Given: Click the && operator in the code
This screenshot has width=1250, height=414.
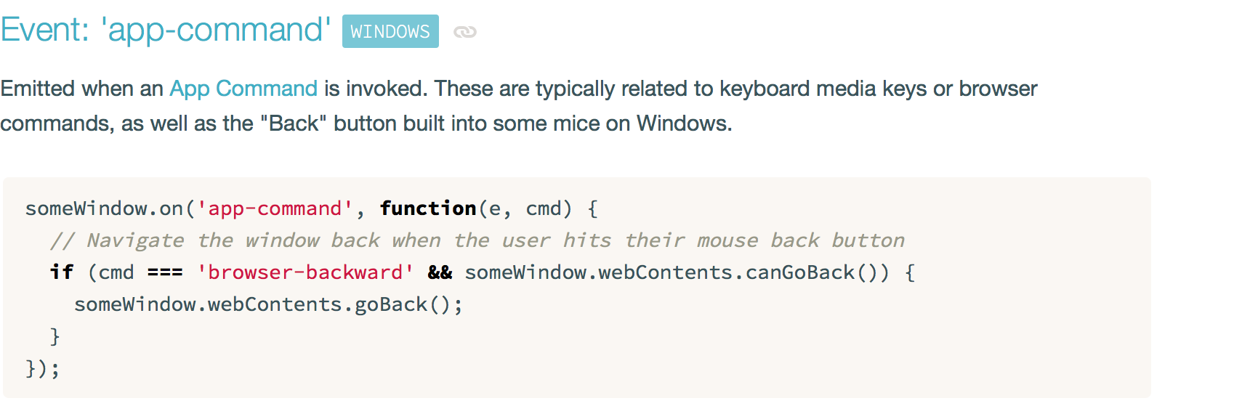Looking at the screenshot, I should pyautogui.click(x=440, y=273).
